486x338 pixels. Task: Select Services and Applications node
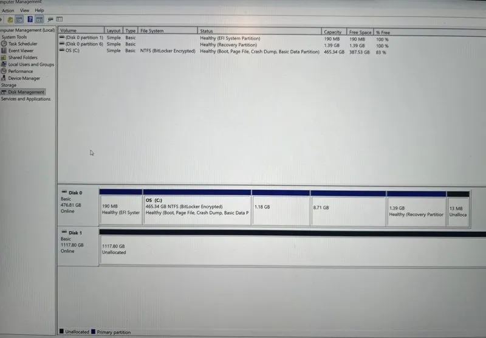[x=26, y=99]
